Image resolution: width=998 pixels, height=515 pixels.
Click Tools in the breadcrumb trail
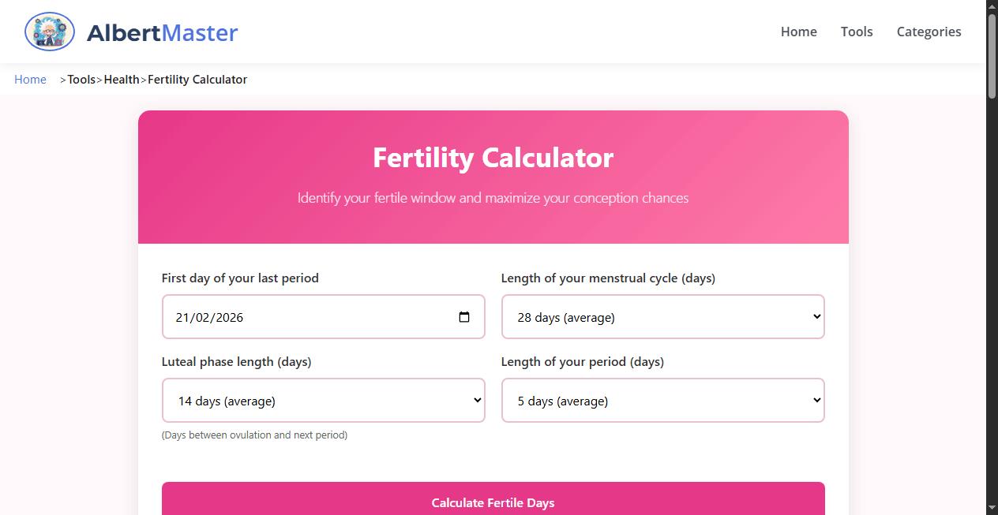click(x=81, y=79)
